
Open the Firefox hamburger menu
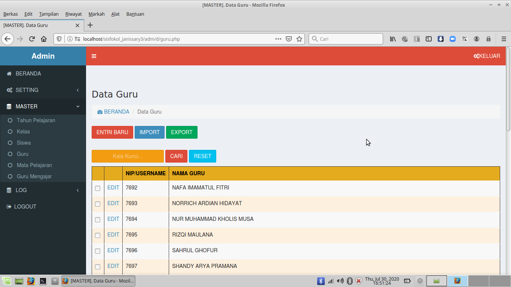tap(504, 39)
